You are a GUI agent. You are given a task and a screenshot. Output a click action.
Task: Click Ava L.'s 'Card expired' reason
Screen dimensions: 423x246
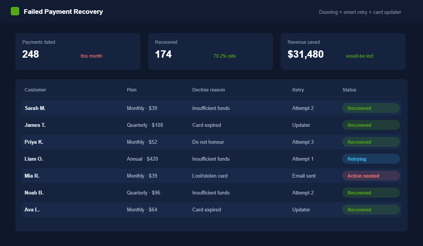click(x=207, y=209)
